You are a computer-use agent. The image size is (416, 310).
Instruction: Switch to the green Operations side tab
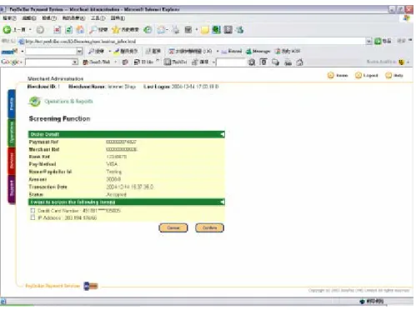click(x=12, y=133)
